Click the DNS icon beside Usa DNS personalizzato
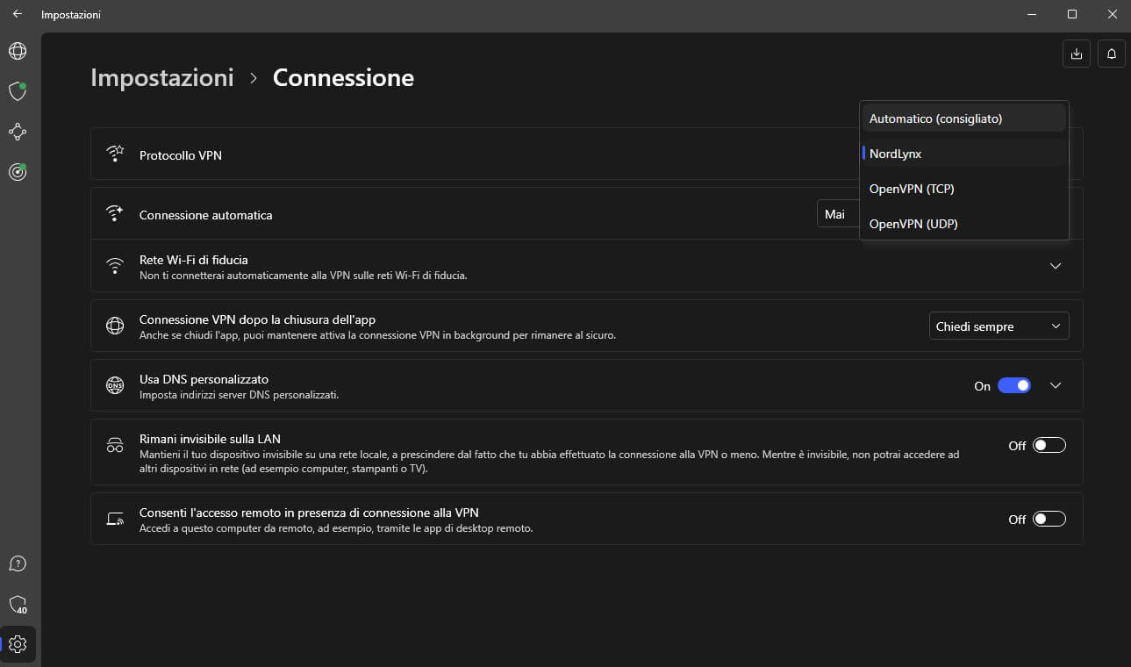Viewport: 1131px width, 667px height. 115,385
